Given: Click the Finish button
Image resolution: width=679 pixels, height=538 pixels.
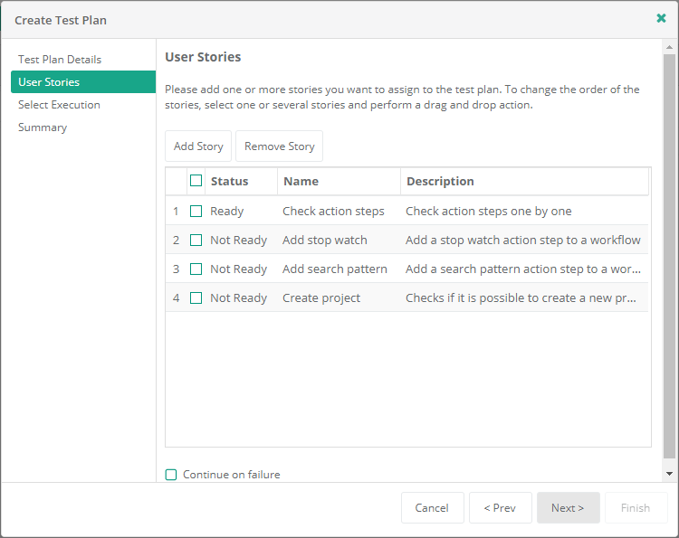Looking at the screenshot, I should coord(636,508).
